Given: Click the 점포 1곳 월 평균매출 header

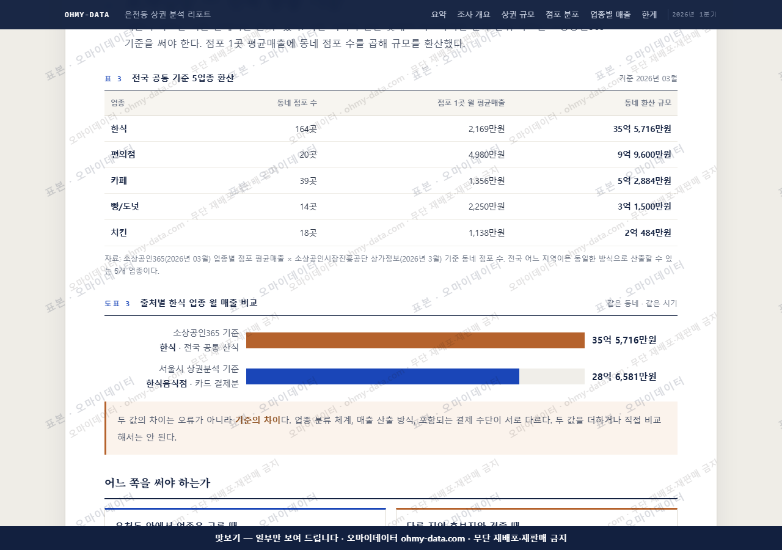Looking at the screenshot, I should point(471,103).
